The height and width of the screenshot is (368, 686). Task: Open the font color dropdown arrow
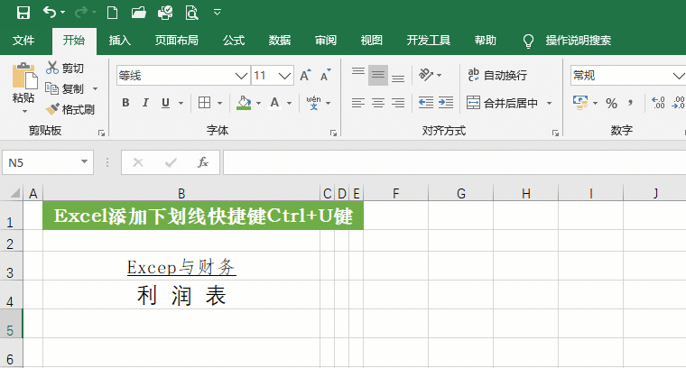point(289,103)
